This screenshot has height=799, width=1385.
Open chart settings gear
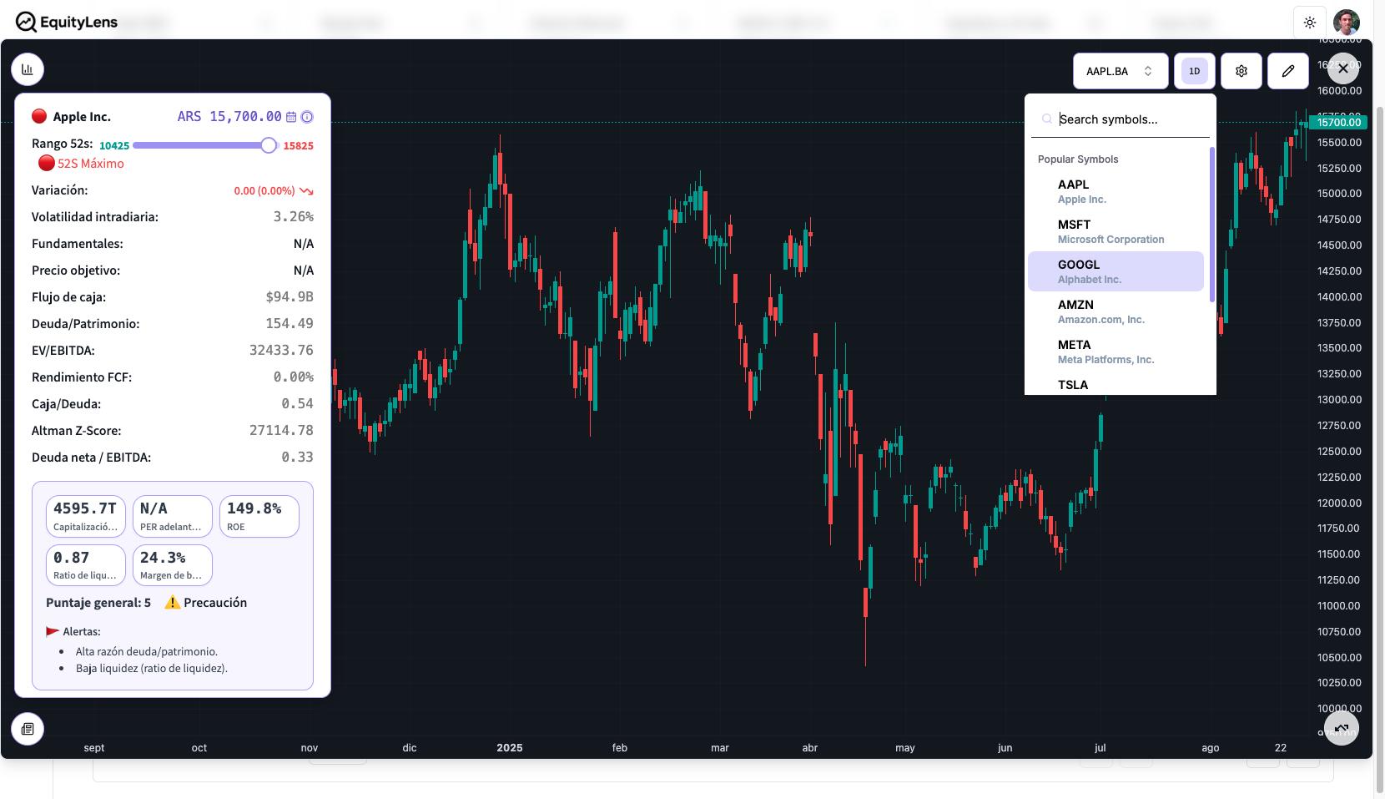point(1241,71)
